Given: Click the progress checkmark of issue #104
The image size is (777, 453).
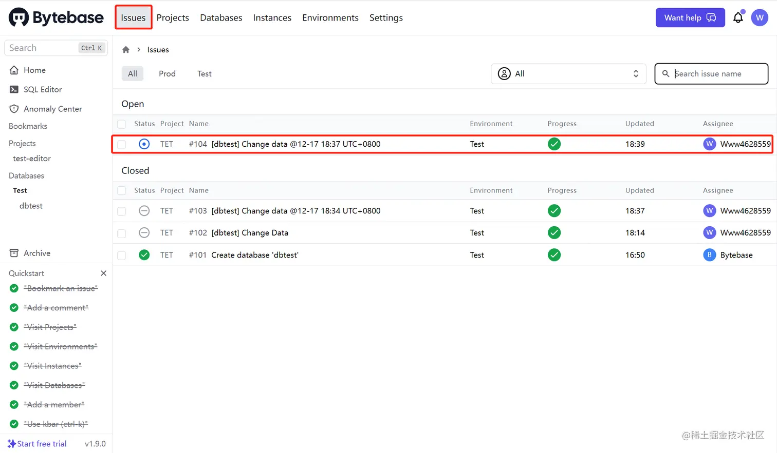Looking at the screenshot, I should (x=554, y=144).
